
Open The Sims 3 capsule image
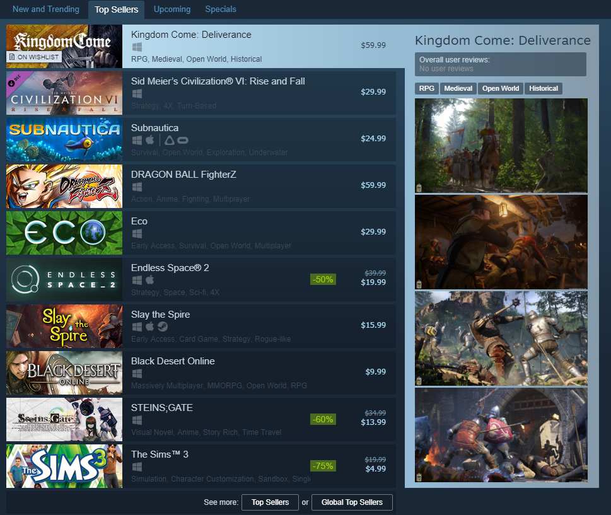64,466
